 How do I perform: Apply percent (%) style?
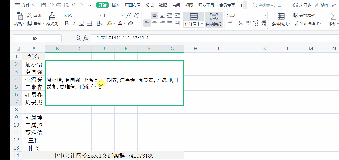pos(240,23)
